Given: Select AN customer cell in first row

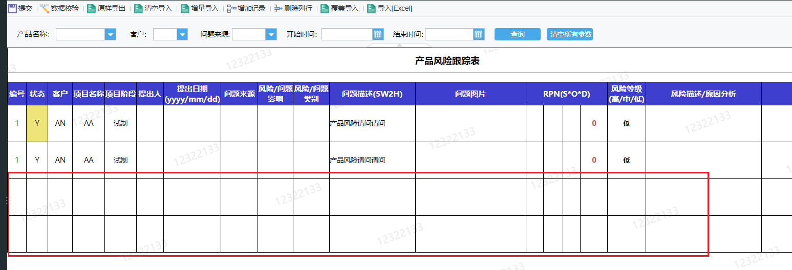Looking at the screenshot, I should (60, 123).
